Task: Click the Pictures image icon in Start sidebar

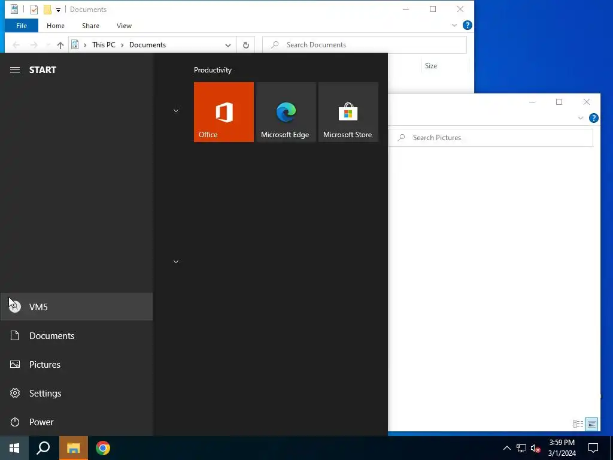Action: pos(15,364)
